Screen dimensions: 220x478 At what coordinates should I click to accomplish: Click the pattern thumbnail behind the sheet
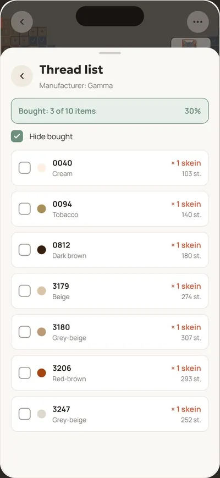pyautogui.click(x=190, y=43)
